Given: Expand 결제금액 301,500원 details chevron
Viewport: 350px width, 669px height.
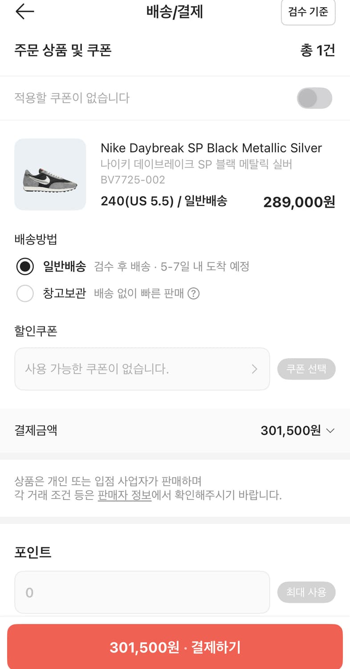Looking at the screenshot, I should click(330, 431).
